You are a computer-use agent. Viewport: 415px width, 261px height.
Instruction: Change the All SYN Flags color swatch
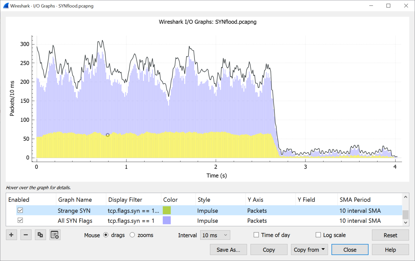(166, 220)
